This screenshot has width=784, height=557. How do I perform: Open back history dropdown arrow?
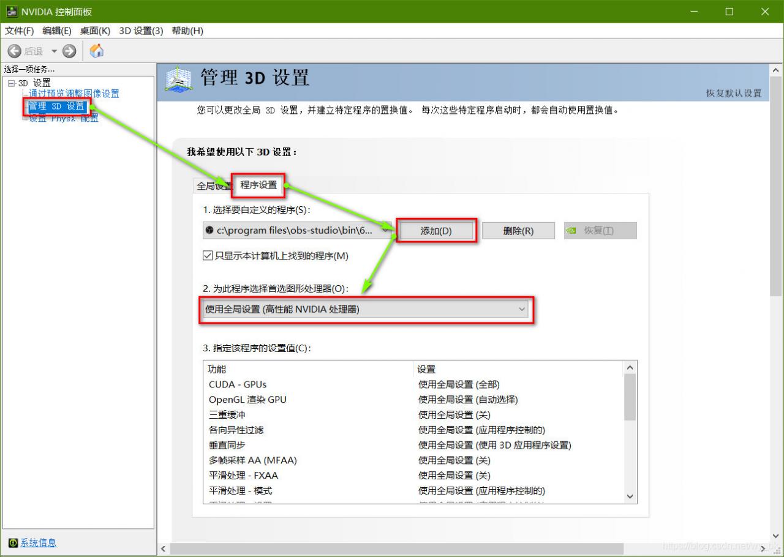[x=54, y=51]
